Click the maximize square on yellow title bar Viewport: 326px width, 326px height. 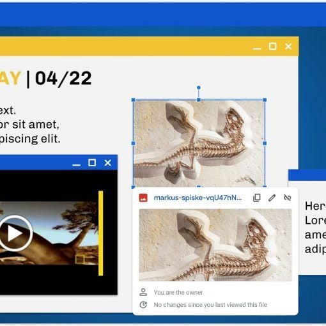(x=273, y=46)
